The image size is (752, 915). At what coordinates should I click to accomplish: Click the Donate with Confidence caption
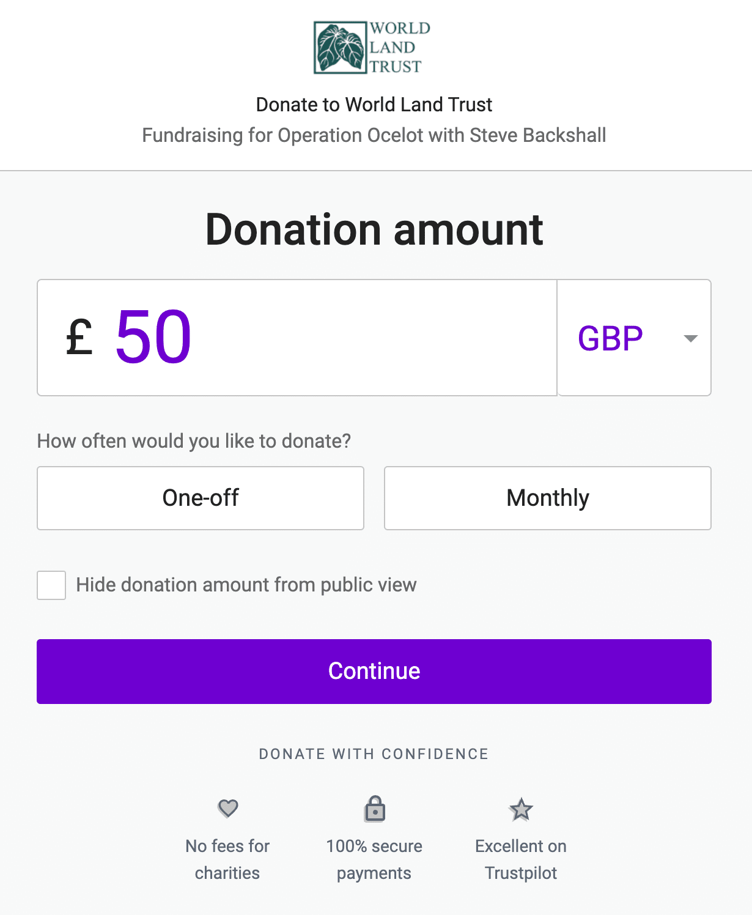point(374,754)
